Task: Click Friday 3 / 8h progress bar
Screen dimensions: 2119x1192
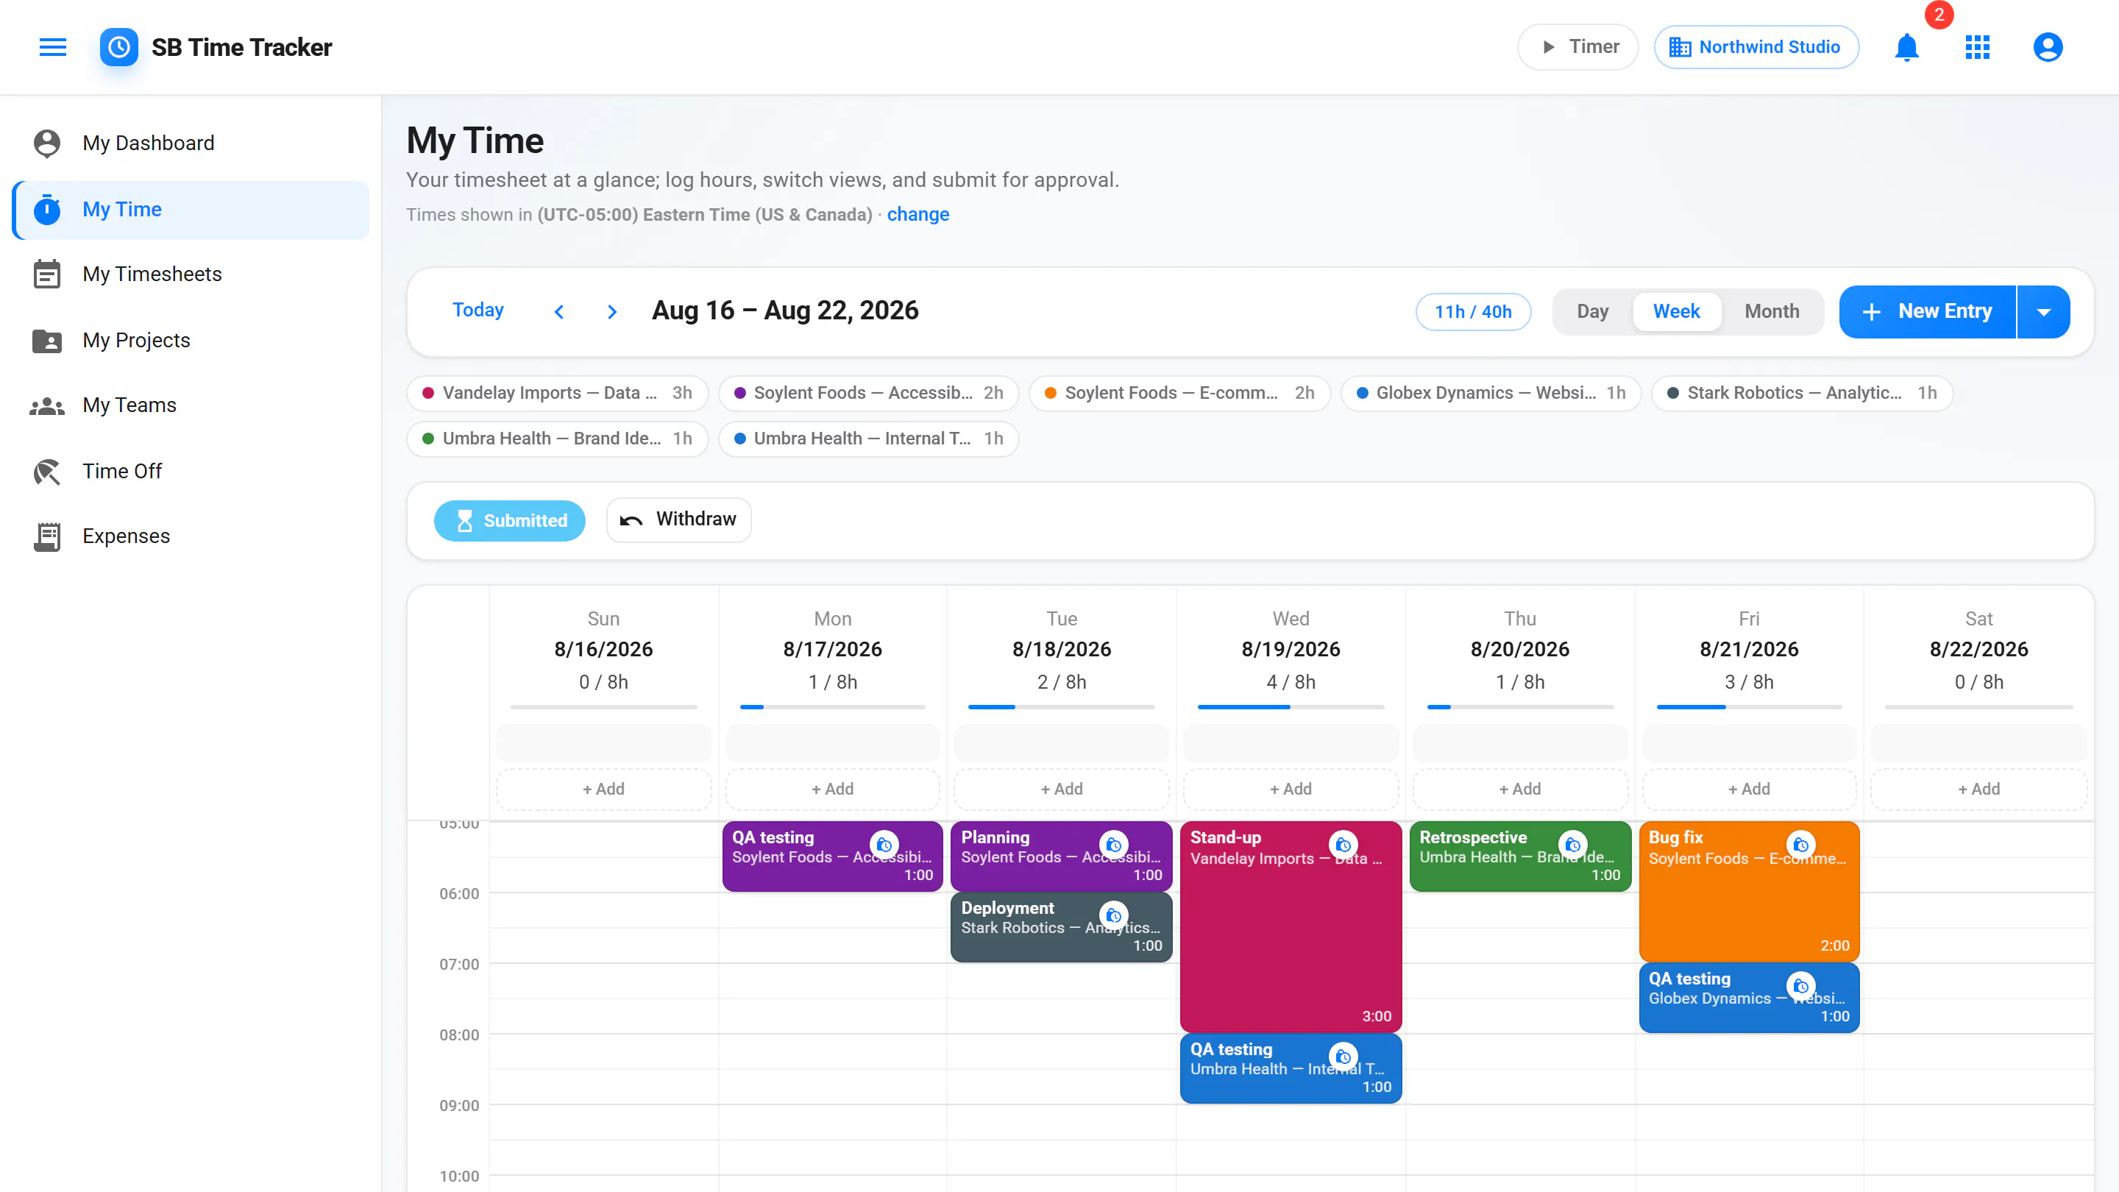Action: pyautogui.click(x=1749, y=707)
